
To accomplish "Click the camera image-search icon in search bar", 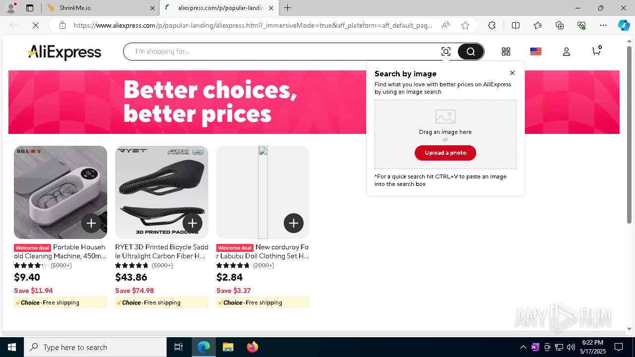I will point(445,52).
